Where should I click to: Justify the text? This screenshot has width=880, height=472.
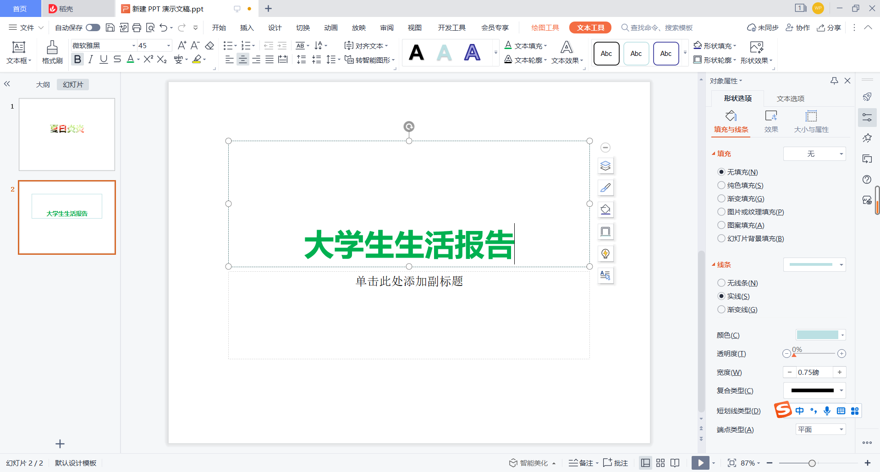269,60
